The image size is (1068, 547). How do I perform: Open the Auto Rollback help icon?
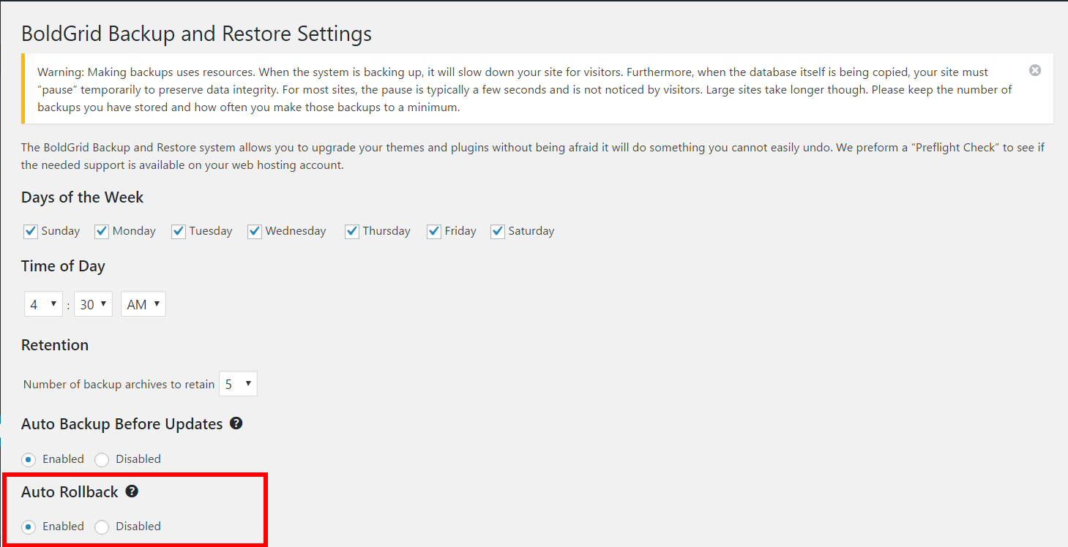(132, 491)
